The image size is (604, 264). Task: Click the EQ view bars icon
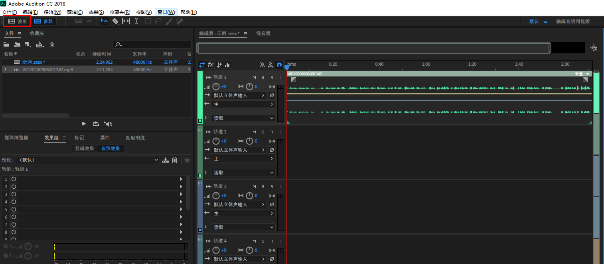tap(227, 65)
